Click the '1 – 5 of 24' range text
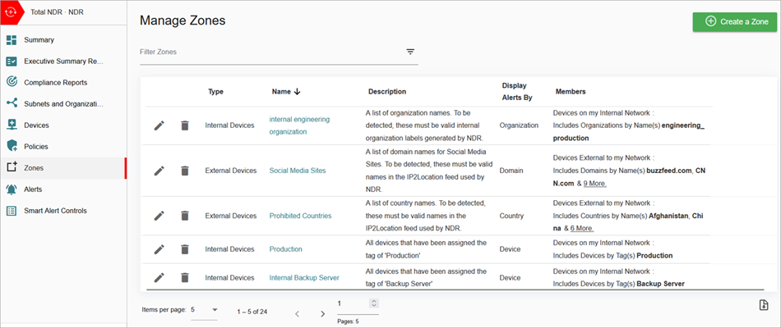 tap(252, 312)
